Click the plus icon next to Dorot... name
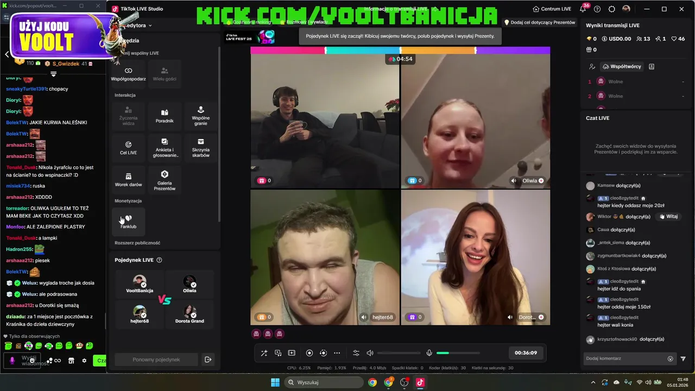Viewport: 695px width, 391px height. pyautogui.click(x=541, y=317)
